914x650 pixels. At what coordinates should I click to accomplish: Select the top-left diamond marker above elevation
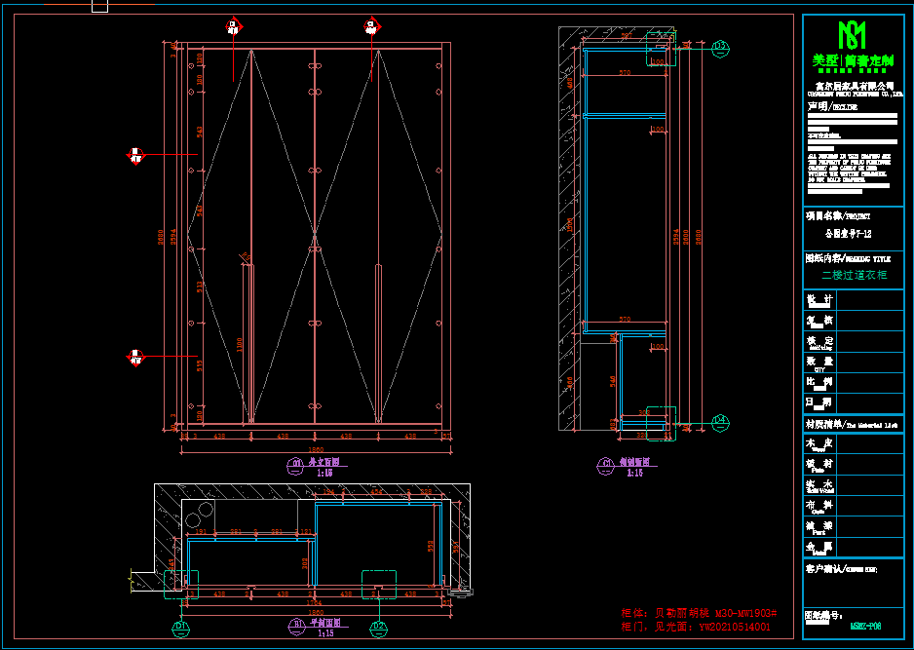(233, 27)
